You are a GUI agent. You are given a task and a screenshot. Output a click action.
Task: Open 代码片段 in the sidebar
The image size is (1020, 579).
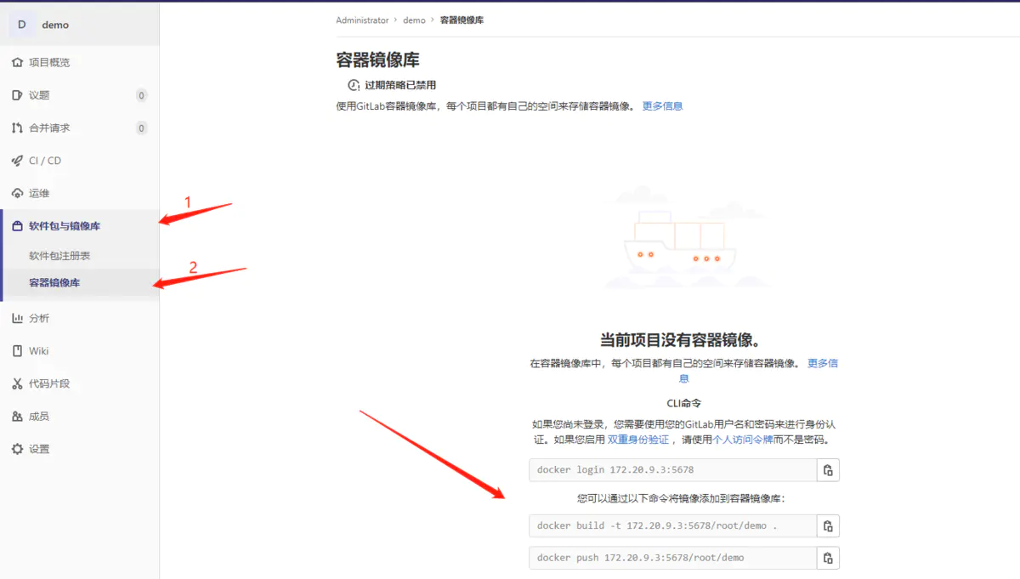(x=49, y=383)
